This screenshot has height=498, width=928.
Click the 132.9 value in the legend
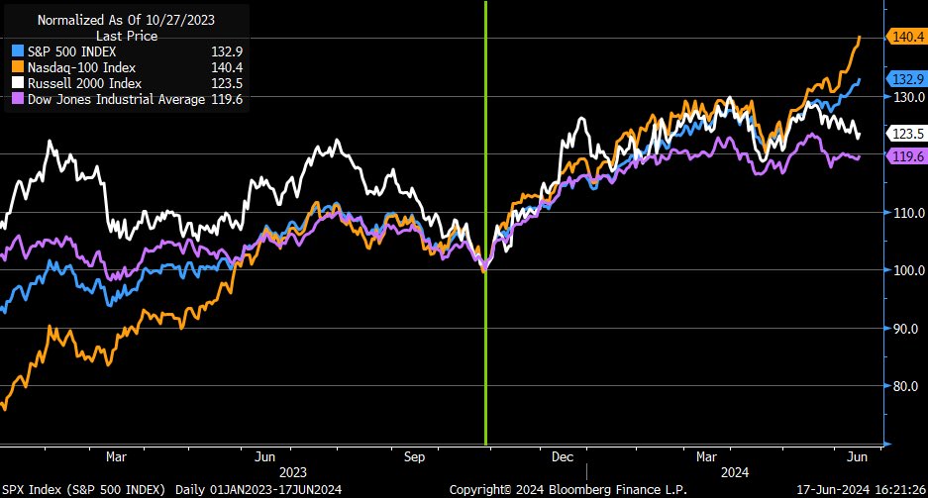pyautogui.click(x=227, y=51)
